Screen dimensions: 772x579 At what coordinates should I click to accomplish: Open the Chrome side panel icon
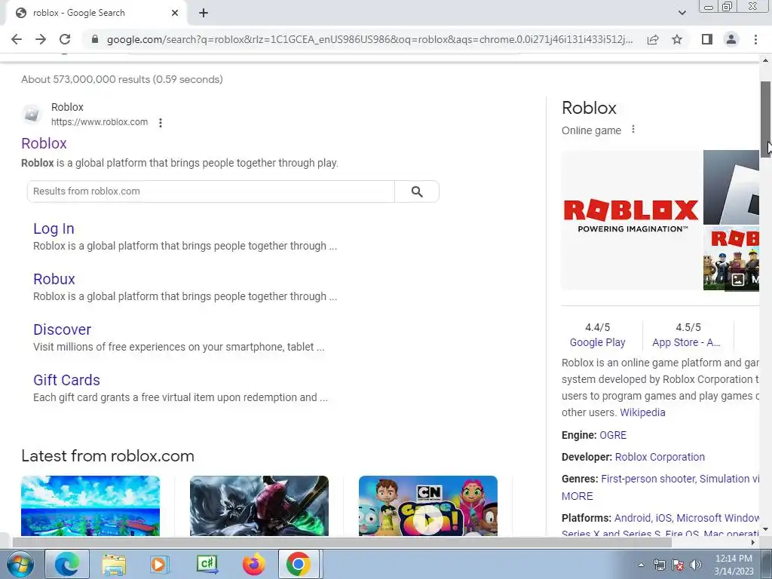(x=707, y=39)
